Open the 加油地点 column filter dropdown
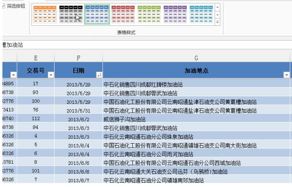Screen dimensions: 292x187 (x=286, y=75)
